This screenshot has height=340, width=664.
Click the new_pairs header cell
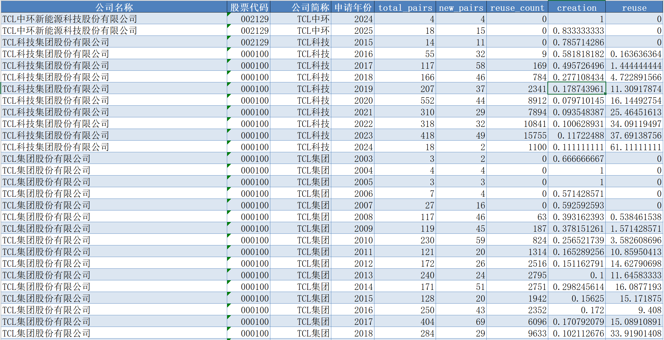(461, 7)
